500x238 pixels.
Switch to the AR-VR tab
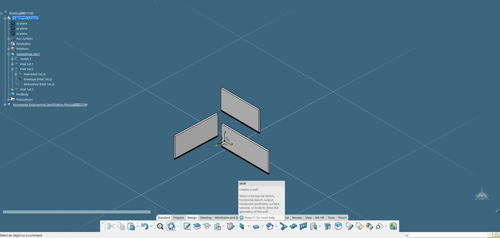[x=319, y=218]
